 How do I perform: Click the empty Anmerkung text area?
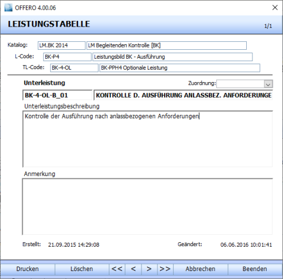[x=148, y=207]
